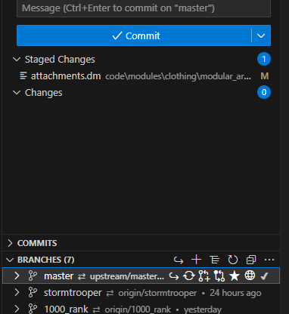Open the BRANCHES more actions ellipsis menu
Viewport: 289px width, 314px height.
click(x=269, y=260)
